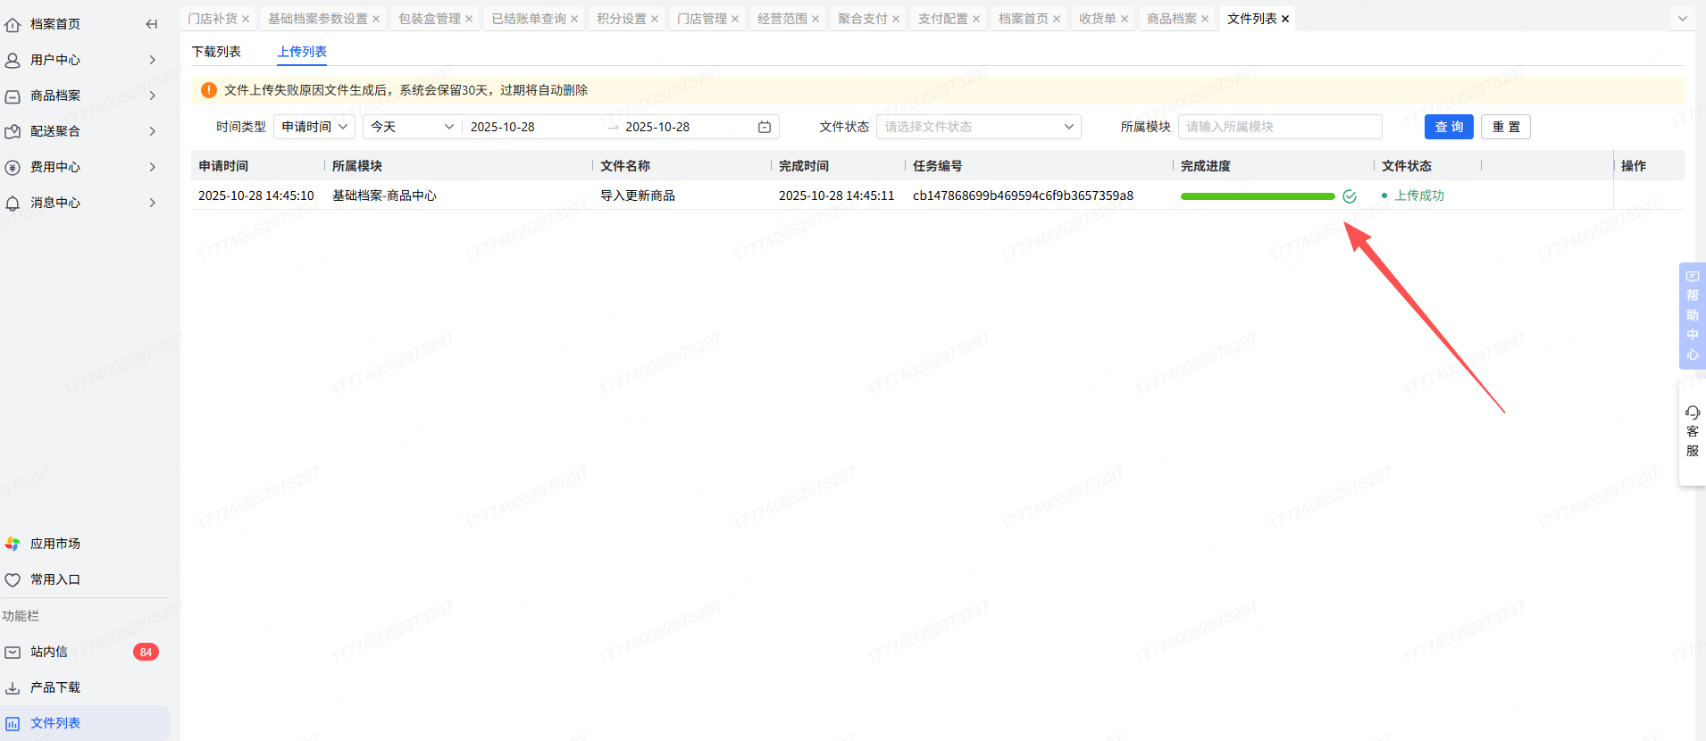Collapse the sidebar with the fold icon
Image resolution: width=1706 pixels, height=741 pixels.
[152, 24]
